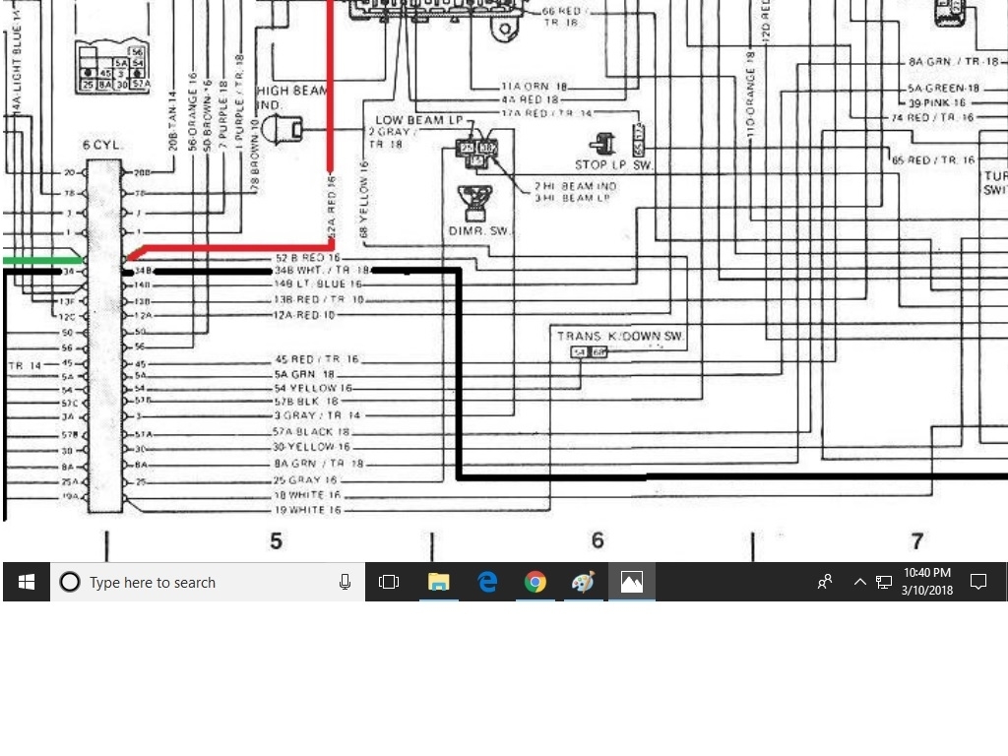Open the People icon in system tray

click(x=825, y=583)
